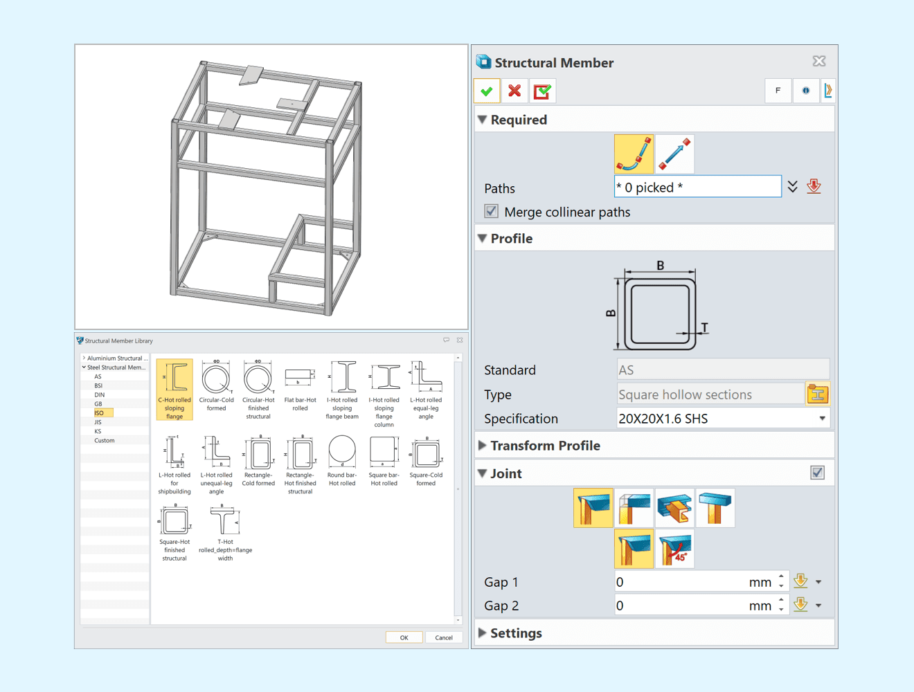Open the Specification dropdown
Image resolution: width=914 pixels, height=692 pixels.
(x=822, y=419)
